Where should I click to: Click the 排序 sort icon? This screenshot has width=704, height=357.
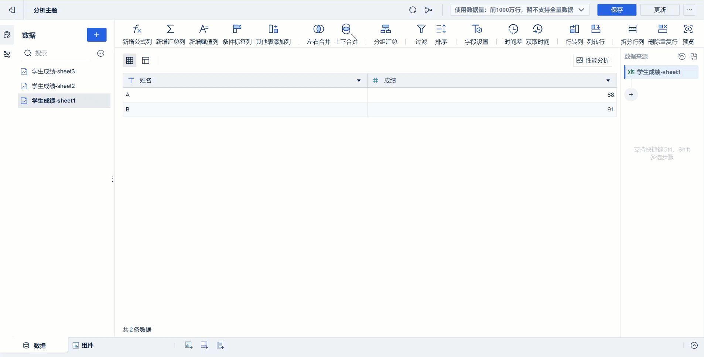(441, 34)
